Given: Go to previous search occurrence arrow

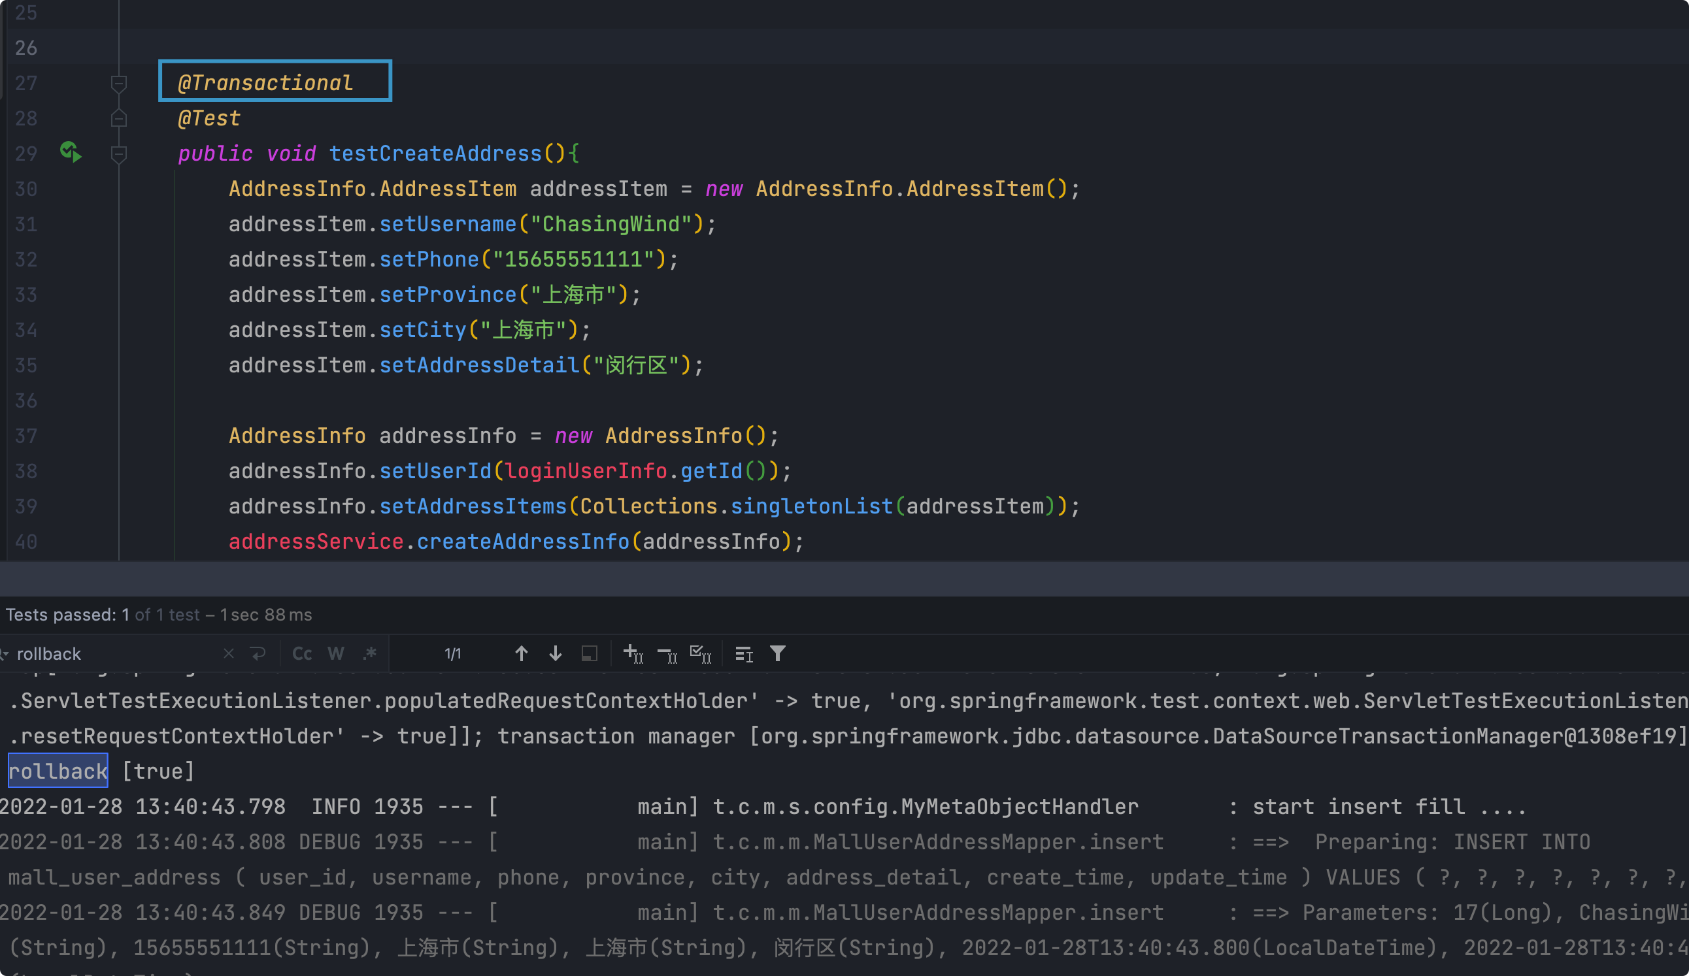Looking at the screenshot, I should pos(522,653).
